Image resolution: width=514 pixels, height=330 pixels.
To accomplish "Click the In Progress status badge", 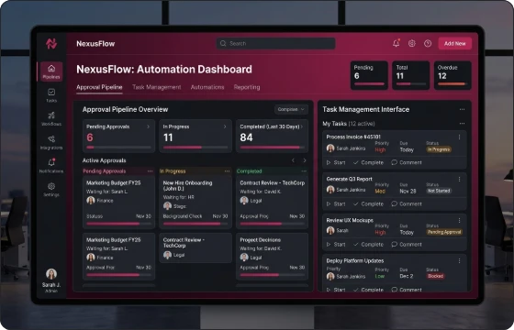I will click(439, 149).
